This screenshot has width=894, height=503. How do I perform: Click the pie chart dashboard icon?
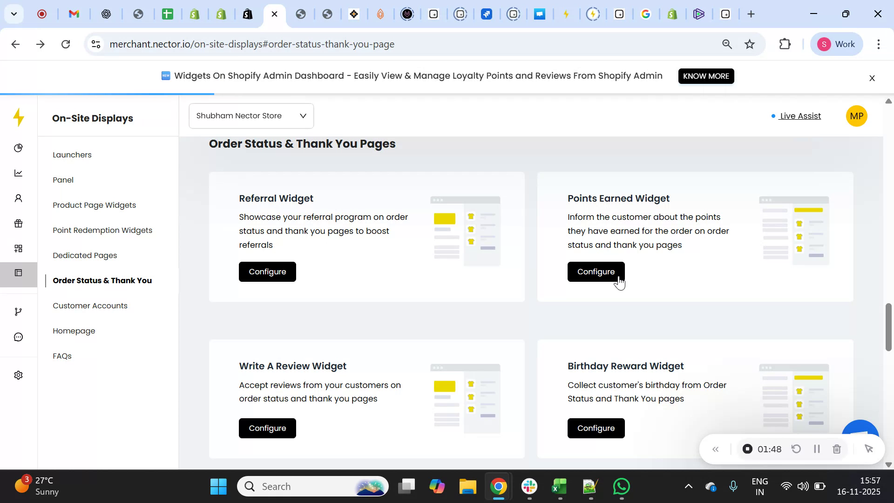(18, 148)
